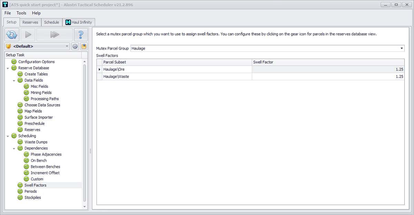Click green check icon next to Periods

coord(20,192)
